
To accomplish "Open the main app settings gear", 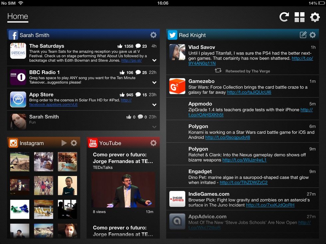I will (315, 17).
